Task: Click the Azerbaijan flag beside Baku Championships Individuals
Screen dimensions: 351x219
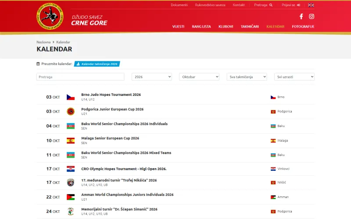Action: 71,126
